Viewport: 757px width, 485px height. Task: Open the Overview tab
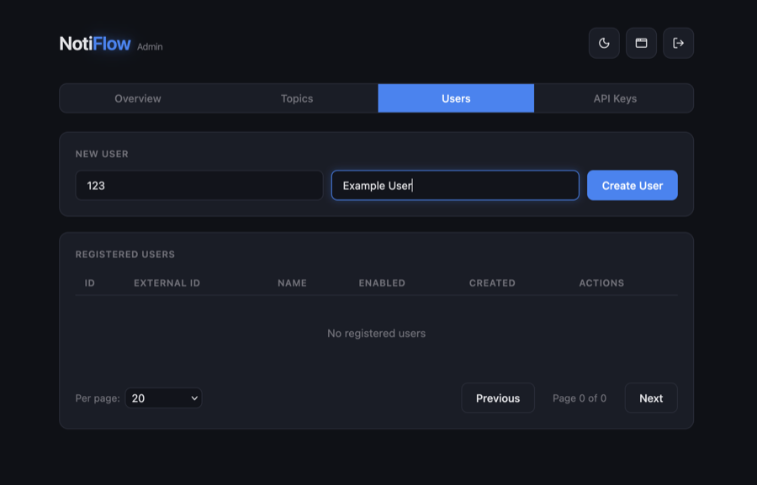138,98
